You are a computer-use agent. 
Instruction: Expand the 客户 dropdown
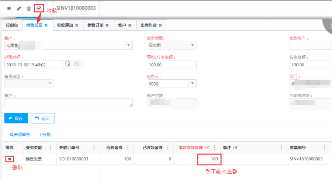(x=128, y=45)
